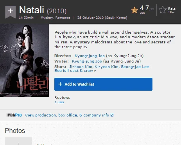The image size is (181, 145).
Task: Click the Add to Watchlist button
Action: coord(103,84)
